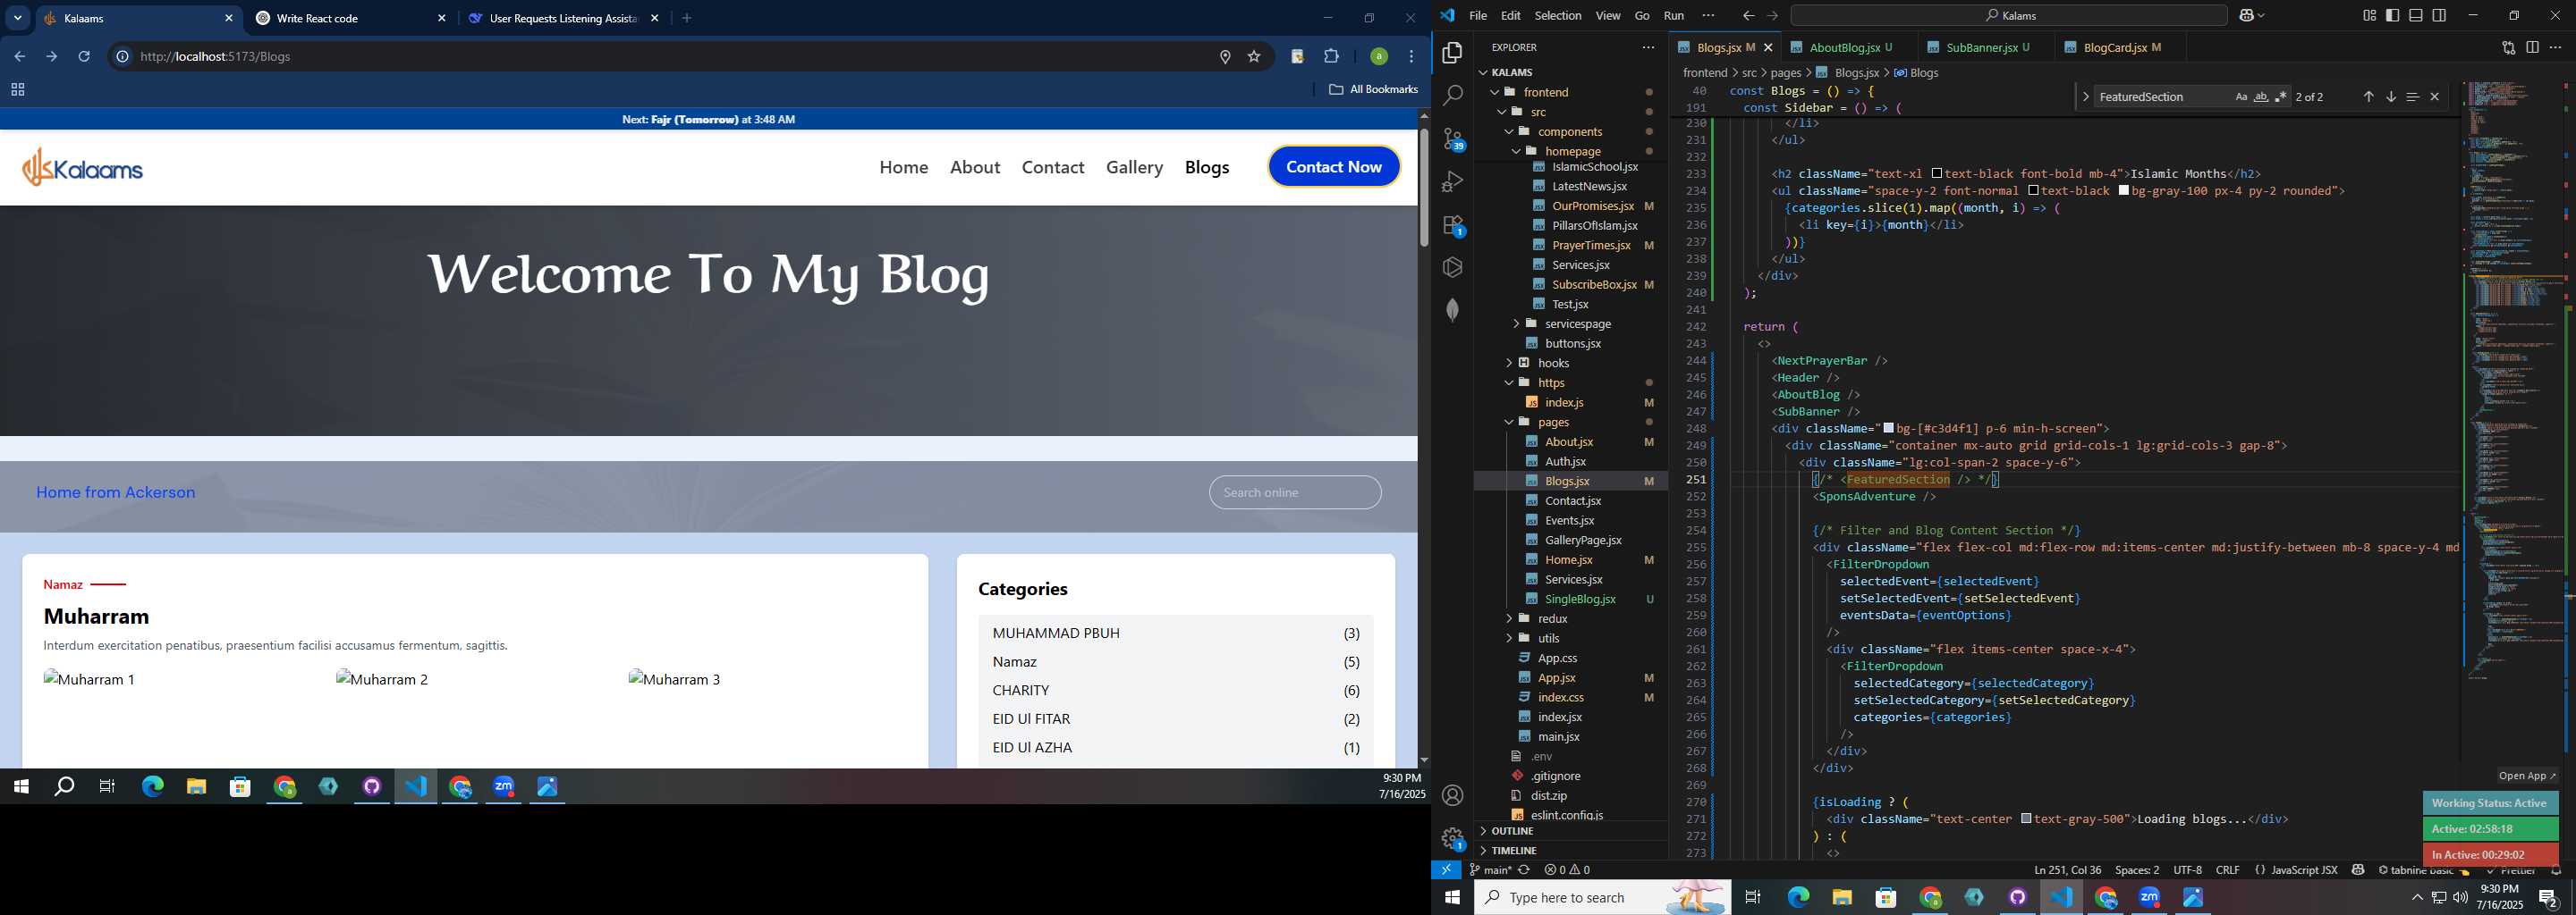Expand the redux folder
This screenshot has height=915, width=2576.
[1509, 618]
